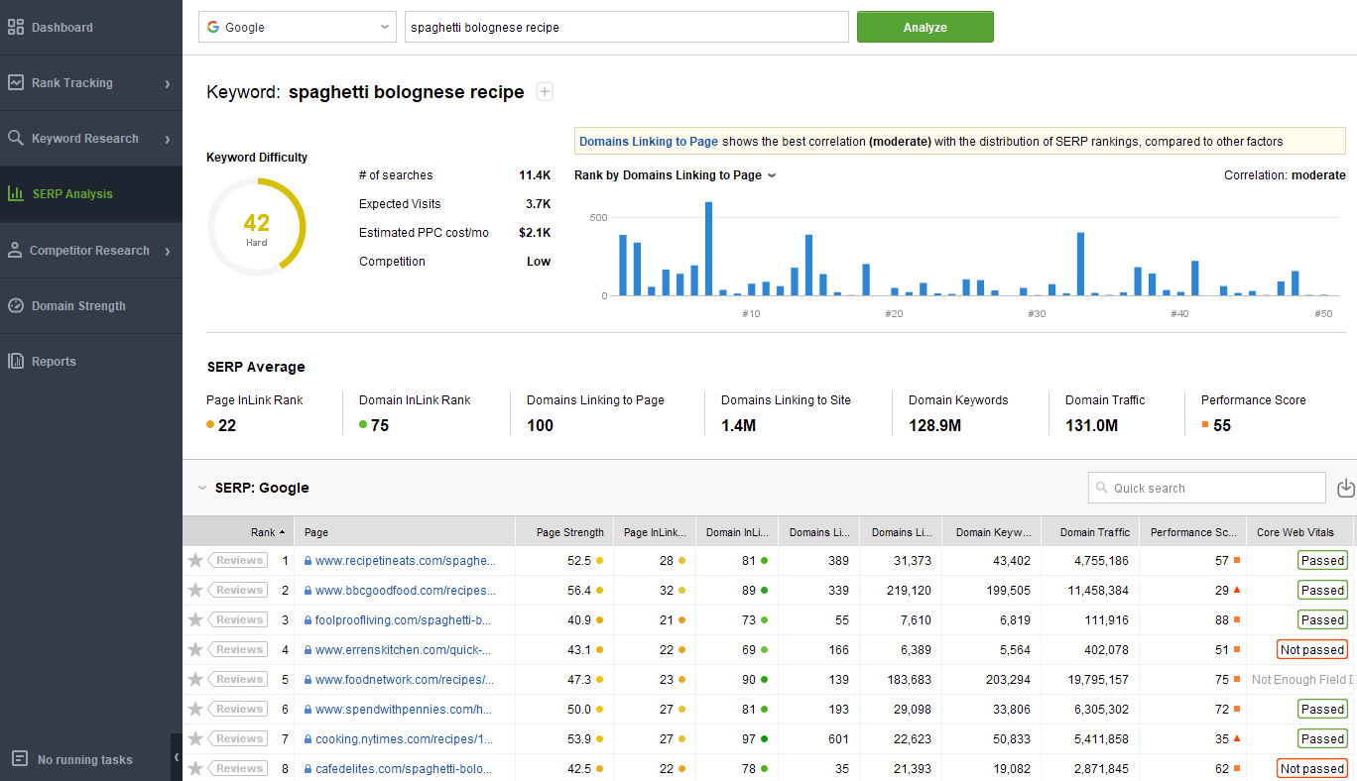Collapse the sidebar with the arrow handle

(x=177, y=757)
